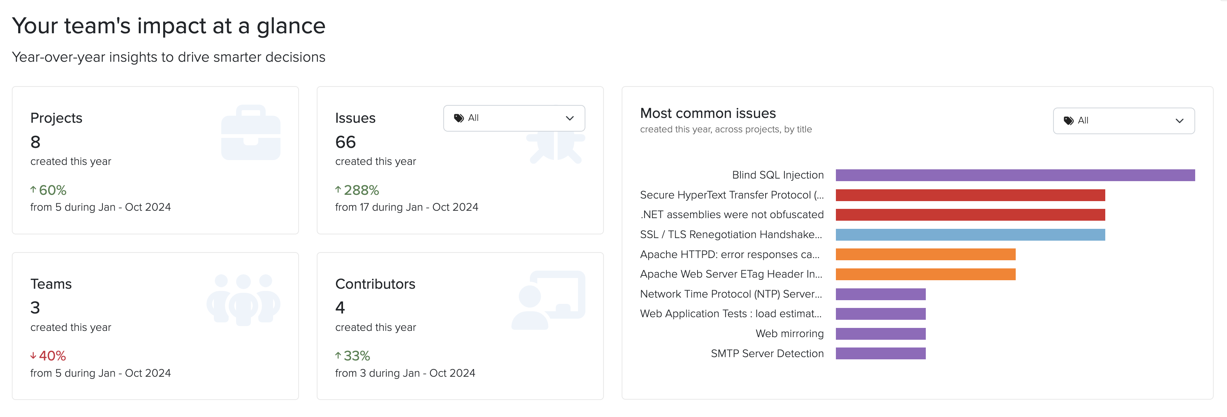Click the SSL / TLS Renegotiation blue bar
1227x417 pixels.
[x=970, y=235]
